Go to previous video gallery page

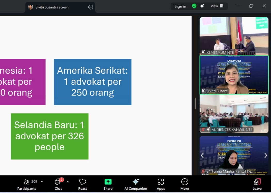pos(202,155)
